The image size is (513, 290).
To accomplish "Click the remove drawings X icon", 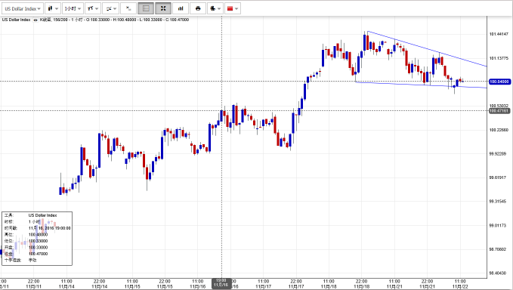I will click(x=128, y=8).
